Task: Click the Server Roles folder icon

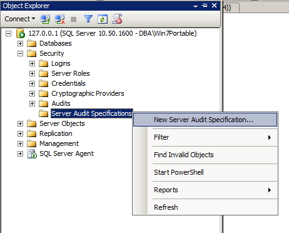Action: [44, 73]
